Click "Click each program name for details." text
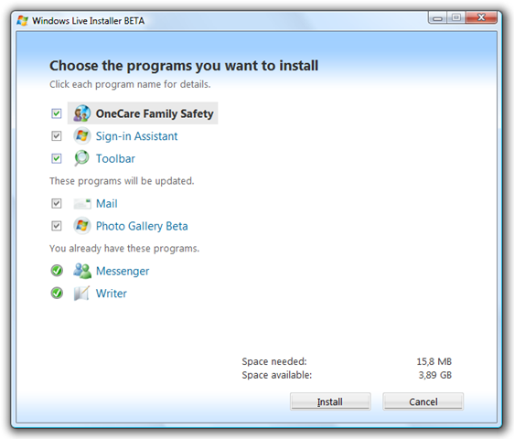 (x=130, y=84)
